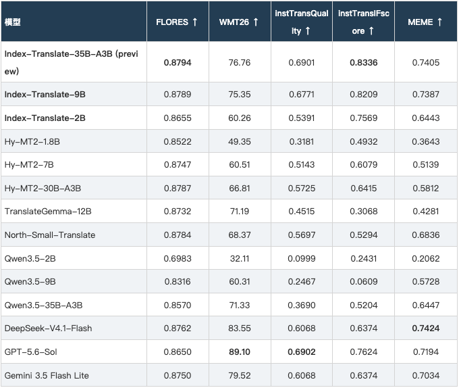Click InstTransQuality value 0.5391
The height and width of the screenshot is (388, 459).
(x=302, y=118)
